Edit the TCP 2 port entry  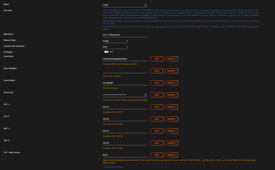(x=157, y=119)
